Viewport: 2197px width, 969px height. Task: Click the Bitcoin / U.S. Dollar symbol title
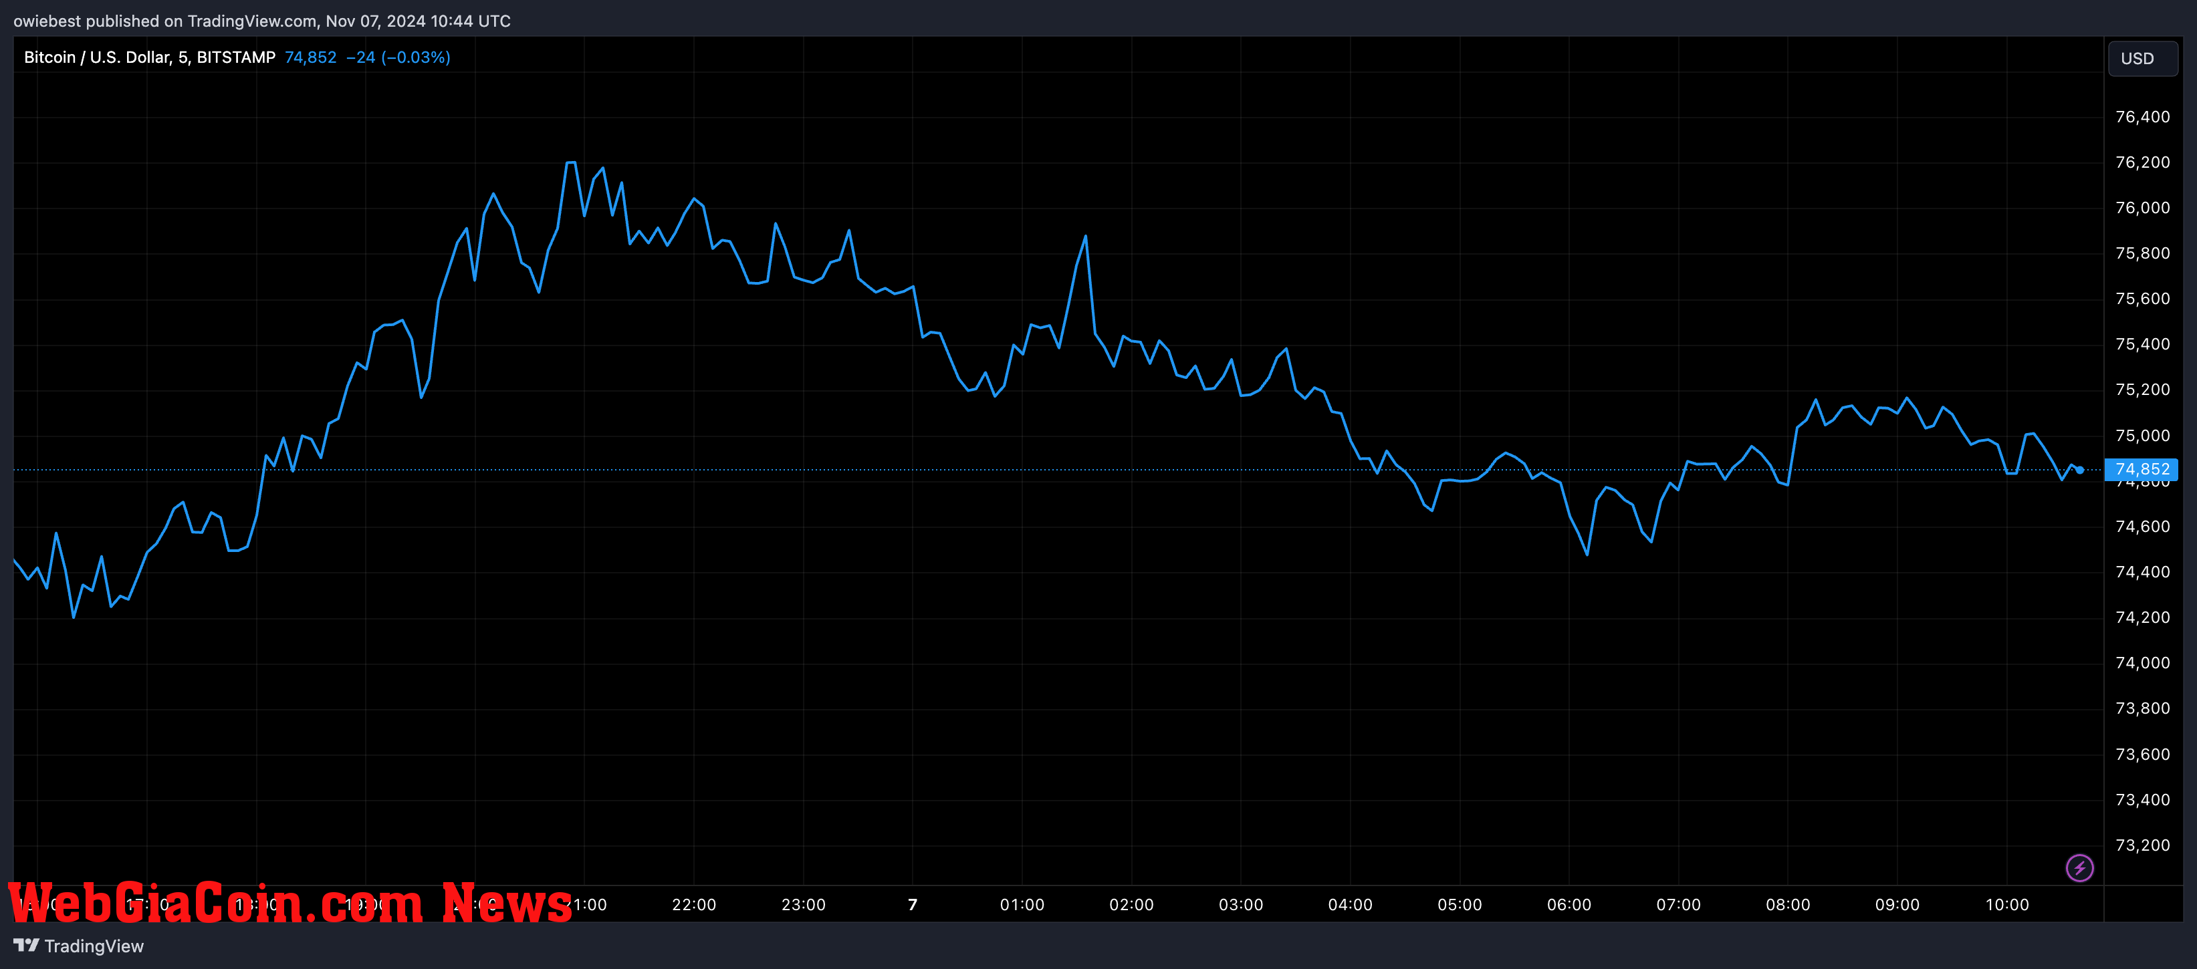pyautogui.click(x=149, y=57)
